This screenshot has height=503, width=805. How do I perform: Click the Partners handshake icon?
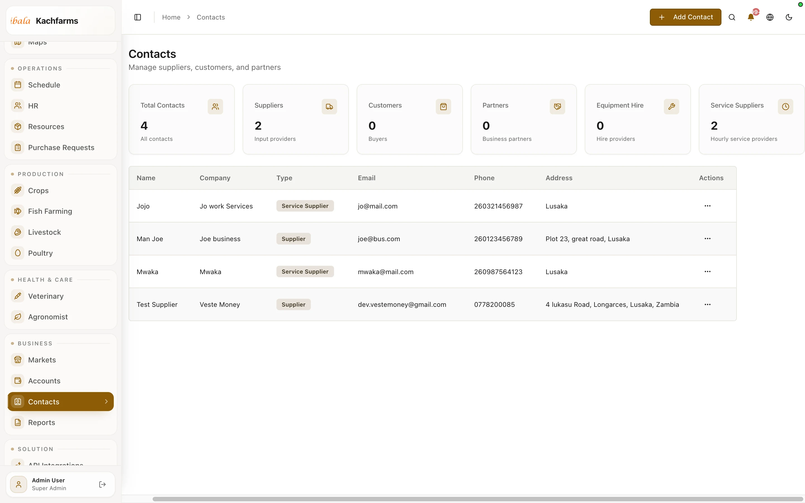click(x=558, y=106)
